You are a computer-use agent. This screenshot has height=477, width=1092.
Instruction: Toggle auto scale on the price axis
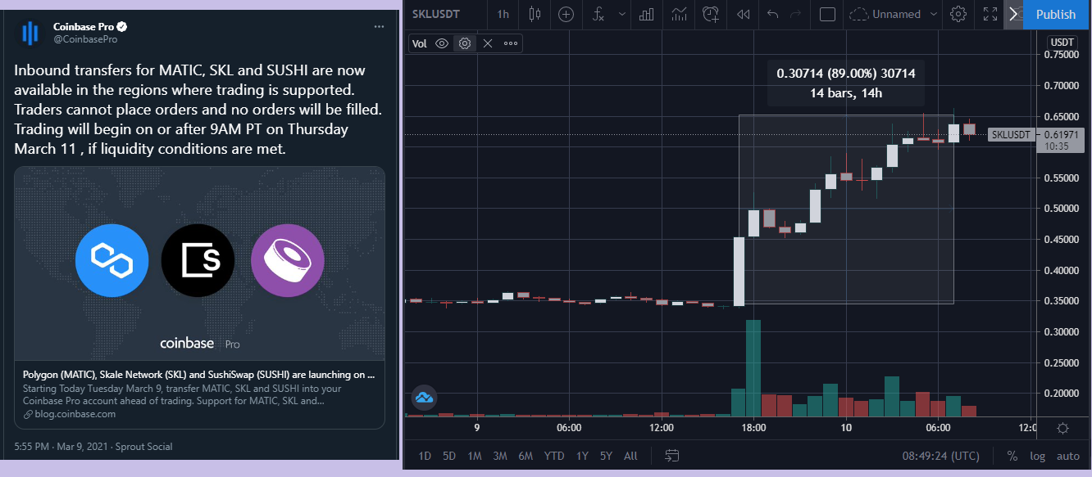[x=1068, y=456]
